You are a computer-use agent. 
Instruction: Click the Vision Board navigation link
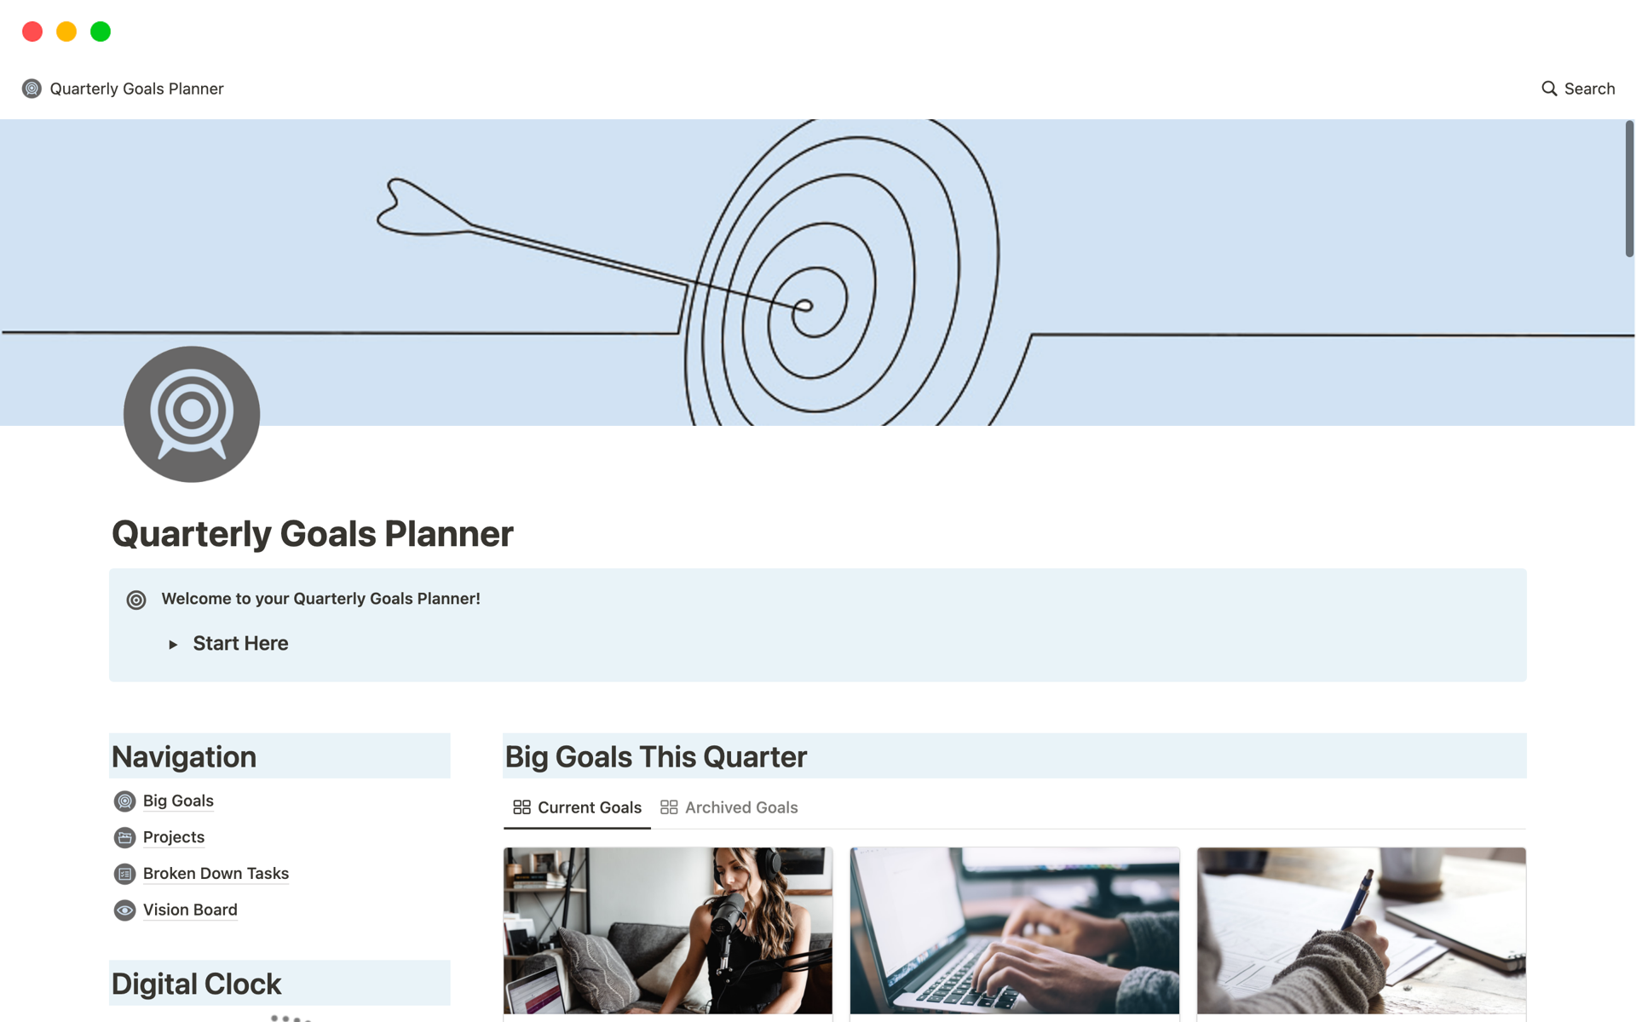point(190,909)
